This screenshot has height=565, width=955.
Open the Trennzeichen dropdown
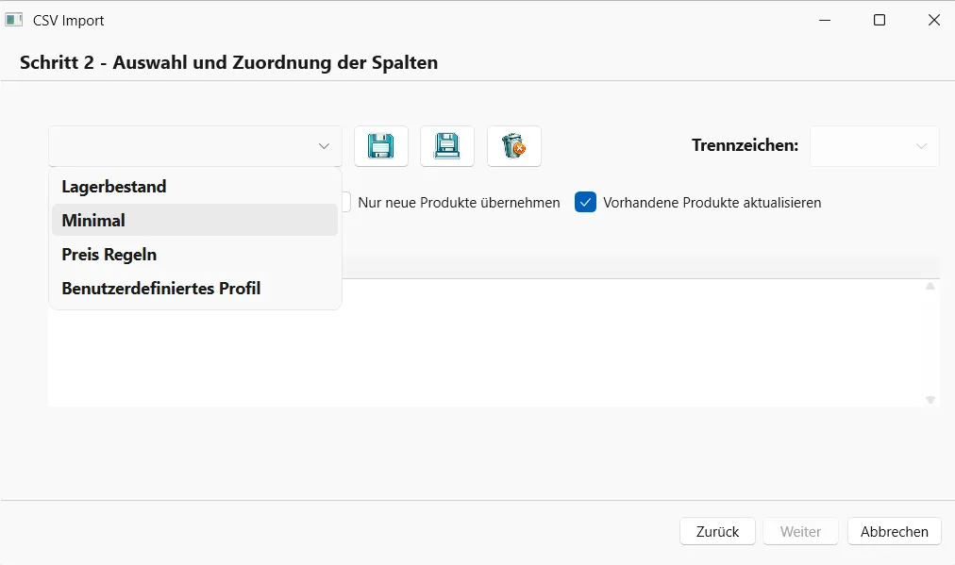874,146
